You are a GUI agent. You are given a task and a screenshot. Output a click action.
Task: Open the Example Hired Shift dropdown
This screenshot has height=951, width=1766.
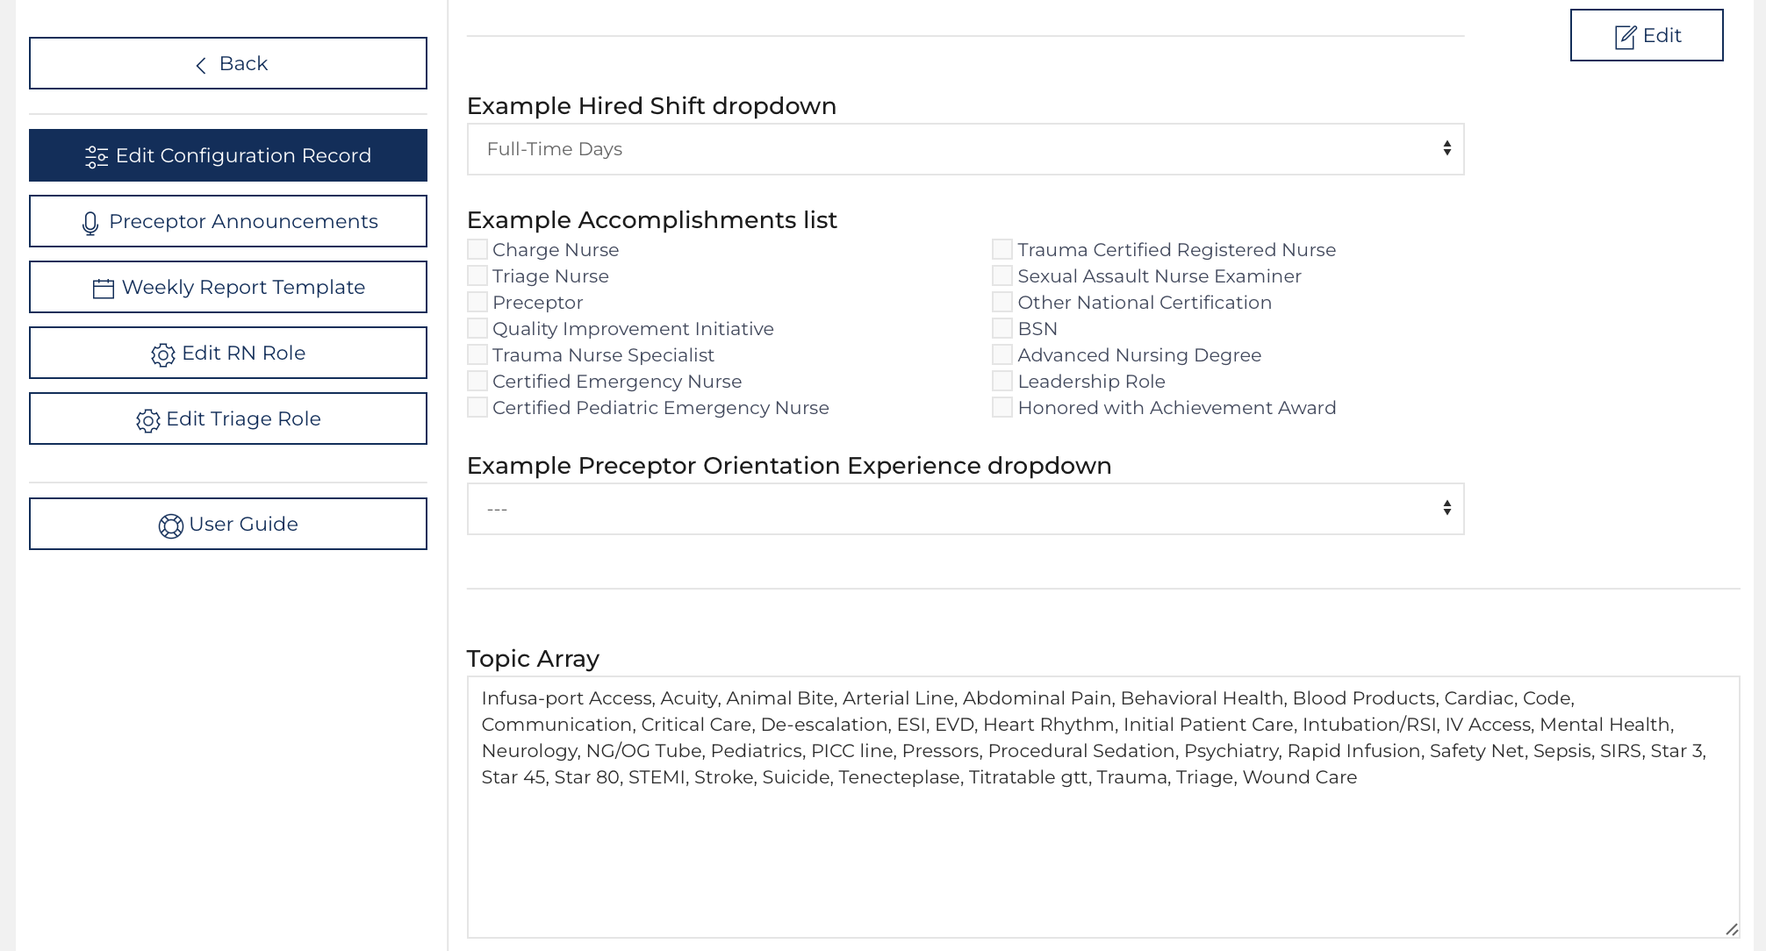pos(965,149)
